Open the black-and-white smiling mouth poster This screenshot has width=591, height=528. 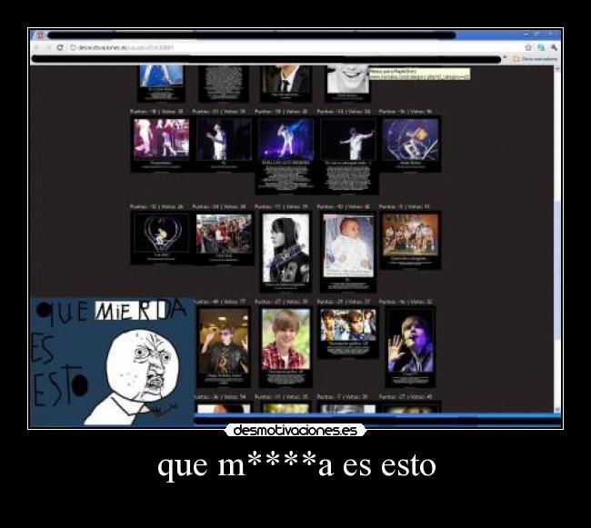point(347,84)
